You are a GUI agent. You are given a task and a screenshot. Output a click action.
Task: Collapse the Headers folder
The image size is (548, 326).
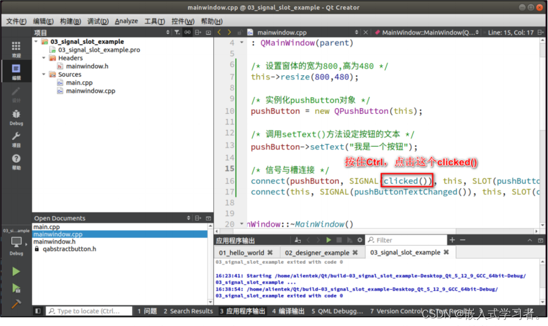click(43, 58)
